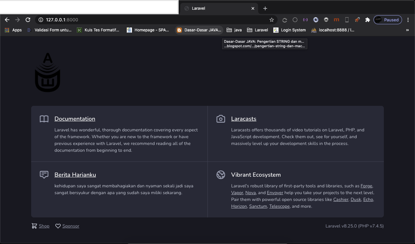Open the Homepage - SPA bookmark
415x244 pixels.
point(148,30)
